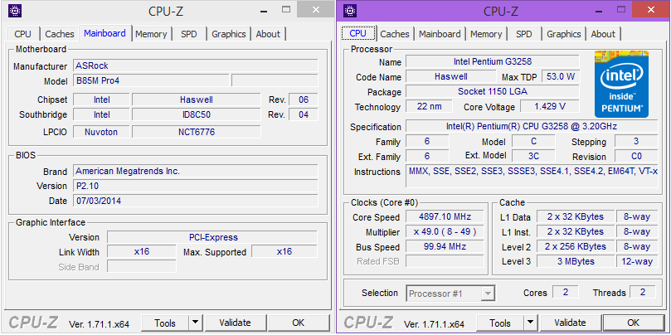Open Graphics tab in left window

229,34
